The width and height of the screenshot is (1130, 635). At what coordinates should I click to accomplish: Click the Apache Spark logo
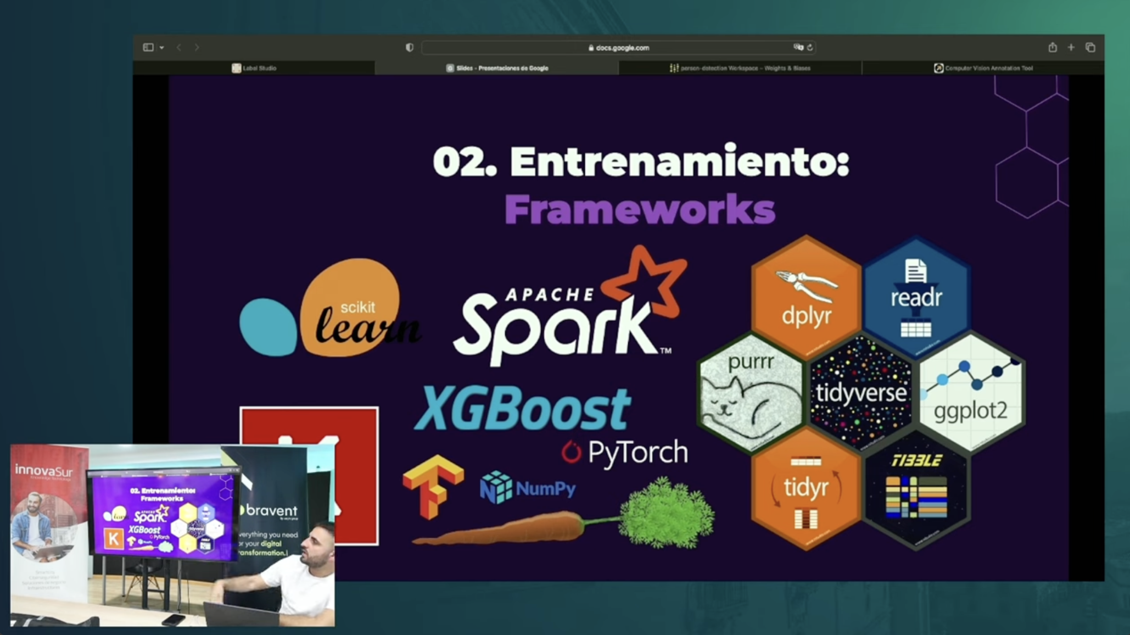pos(569,307)
